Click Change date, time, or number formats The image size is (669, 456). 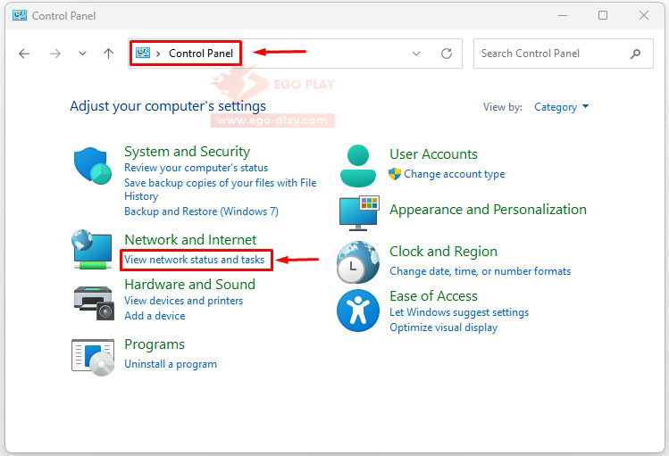coord(480,271)
